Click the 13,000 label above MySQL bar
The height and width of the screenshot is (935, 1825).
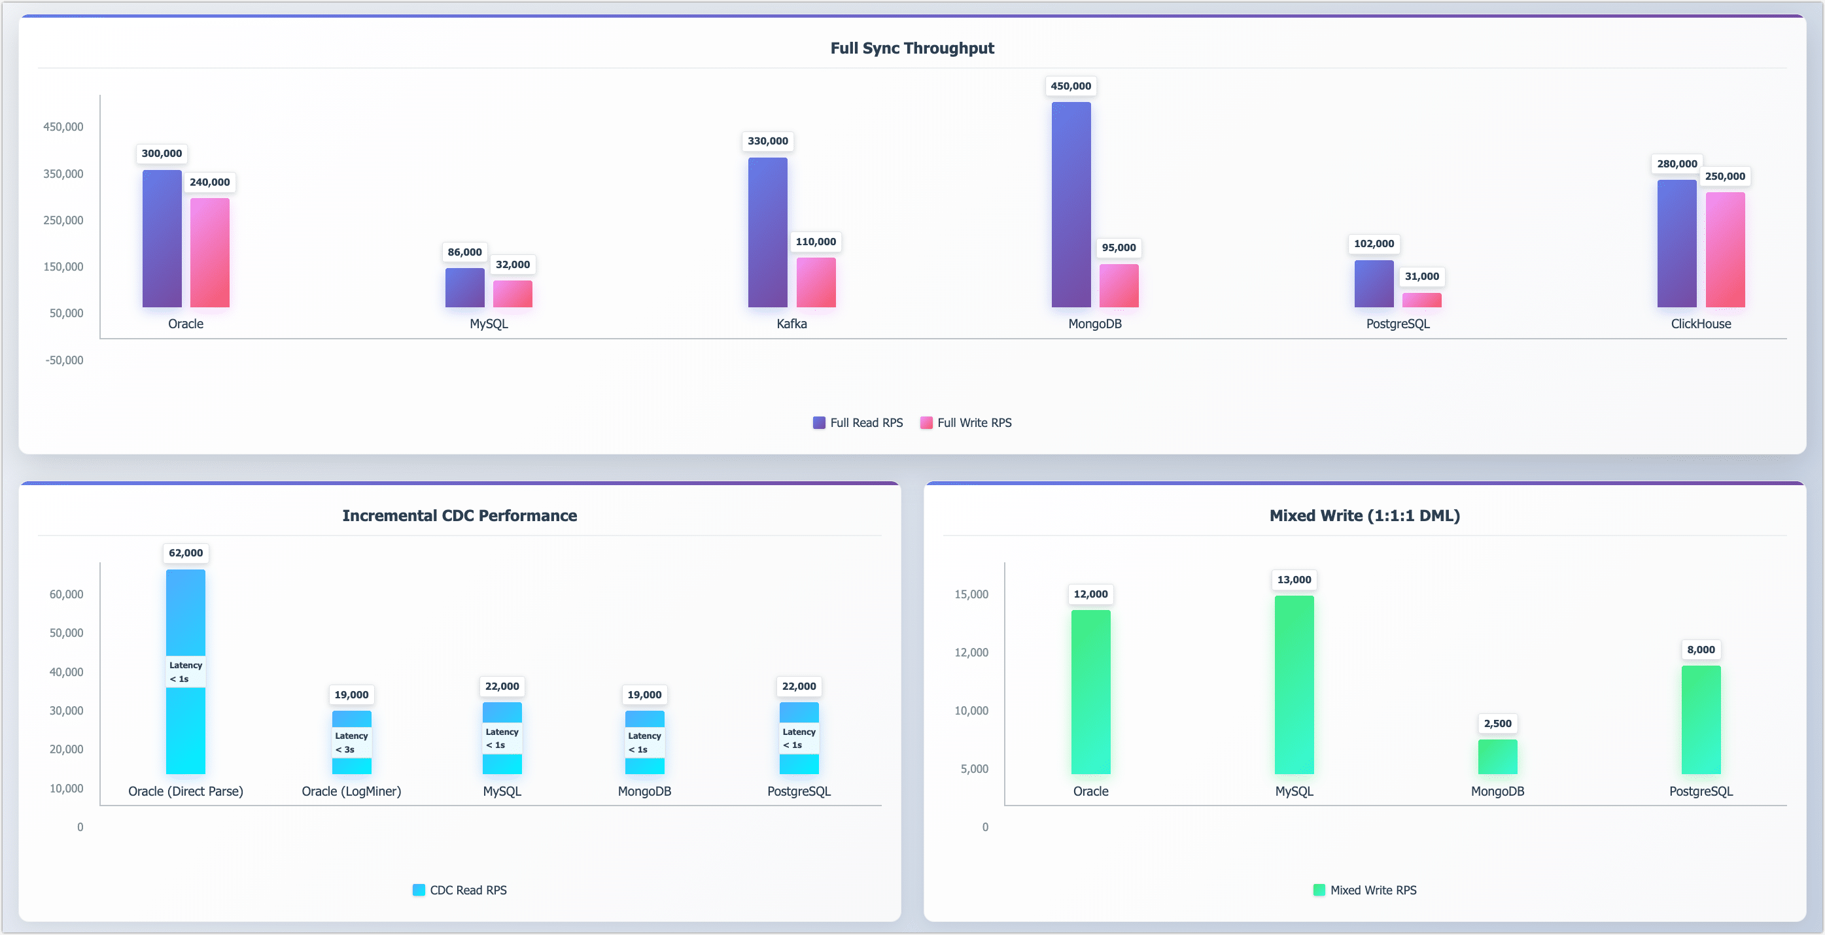pyautogui.click(x=1294, y=579)
